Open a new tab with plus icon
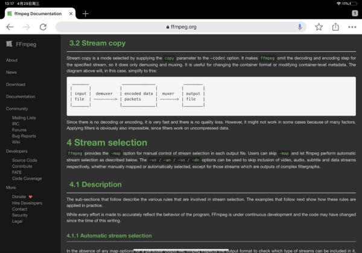Image resolution: width=362 pixels, height=253 pixels. tap(86, 14)
